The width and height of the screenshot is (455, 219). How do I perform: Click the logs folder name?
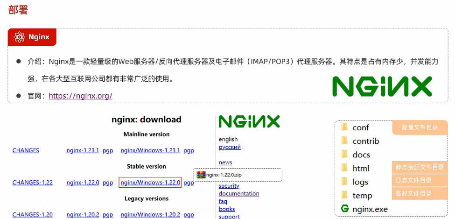360,182
